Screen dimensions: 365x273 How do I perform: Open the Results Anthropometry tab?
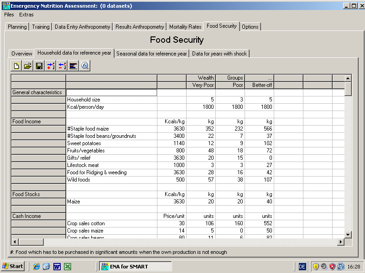pos(140,27)
